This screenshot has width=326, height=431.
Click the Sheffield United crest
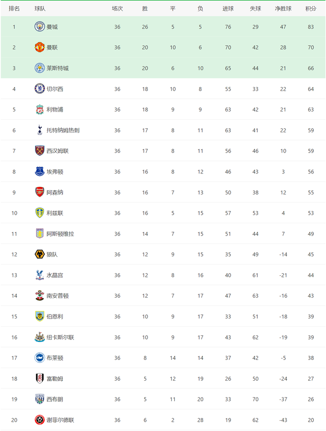pyautogui.click(x=40, y=420)
